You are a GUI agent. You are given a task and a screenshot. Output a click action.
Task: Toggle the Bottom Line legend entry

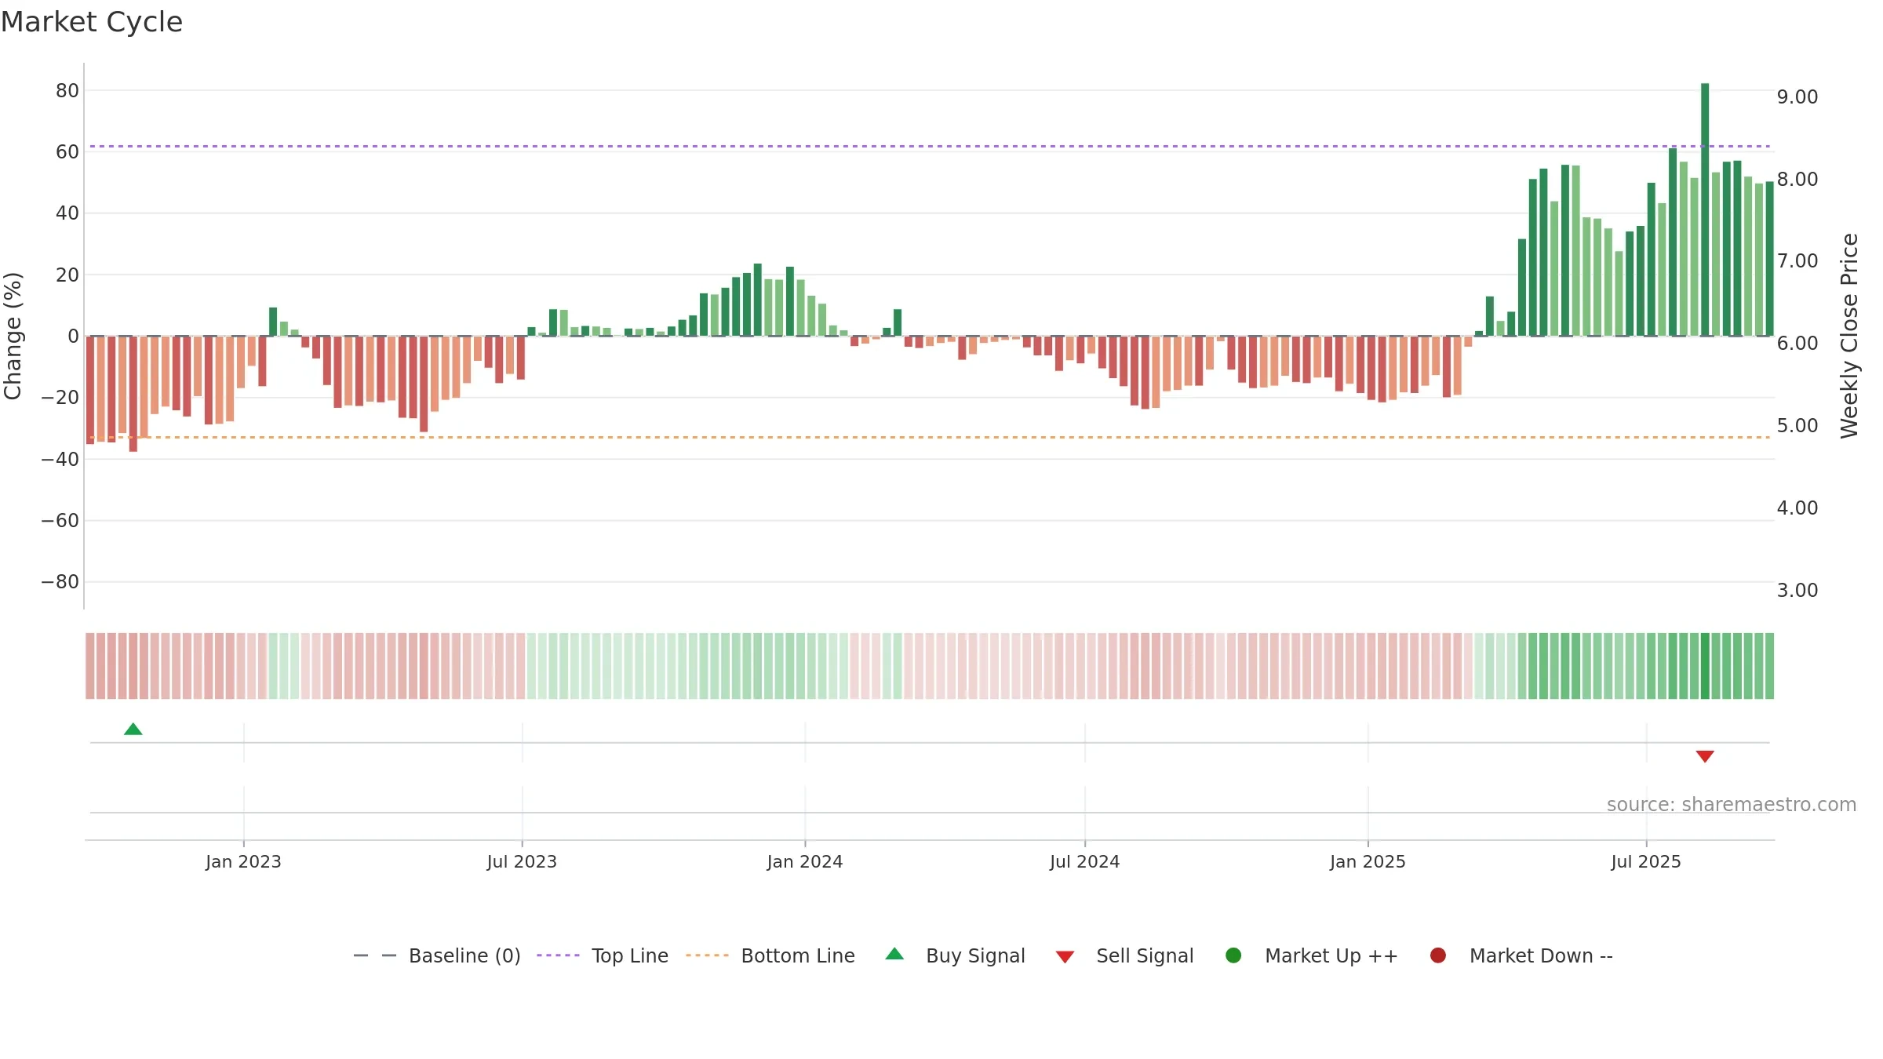pos(770,956)
